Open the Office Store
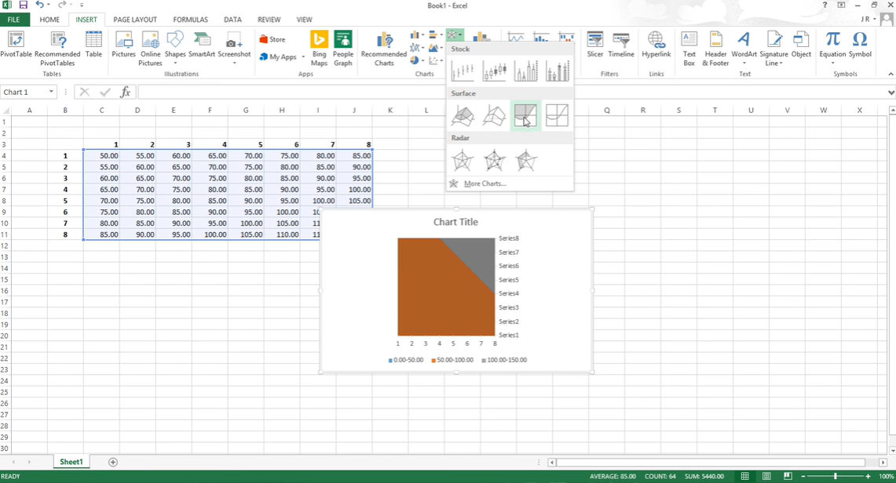Screen dimensions: 896x483 tap(272, 39)
